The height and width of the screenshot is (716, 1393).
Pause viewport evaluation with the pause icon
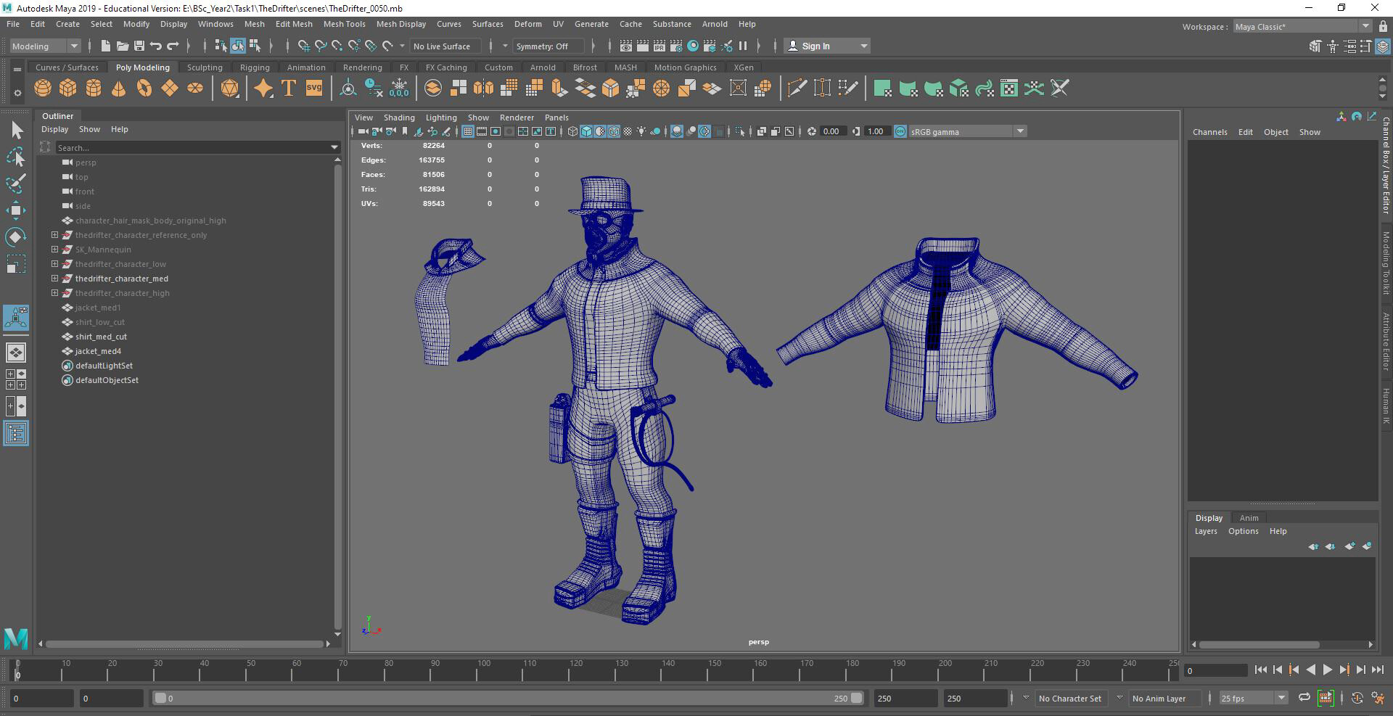[x=744, y=46]
